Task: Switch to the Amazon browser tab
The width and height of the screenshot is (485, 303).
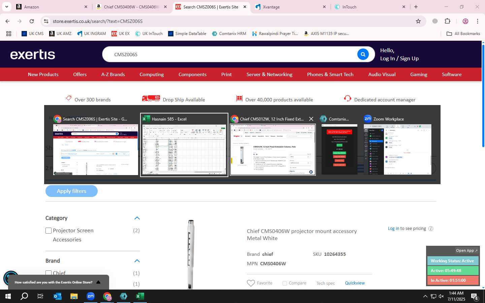Action: [x=52, y=7]
